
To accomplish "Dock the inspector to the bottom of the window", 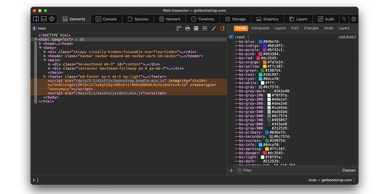I will (44, 19).
